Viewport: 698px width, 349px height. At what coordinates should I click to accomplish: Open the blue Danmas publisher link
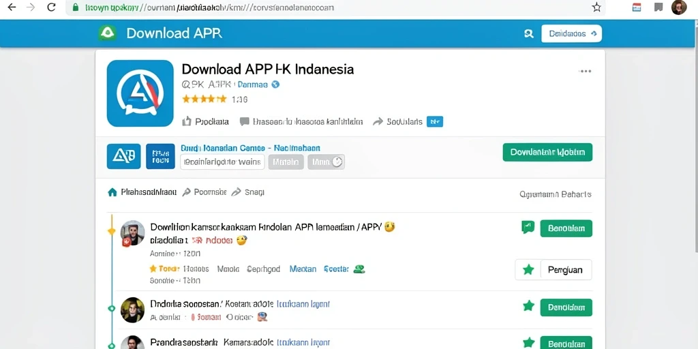253,85
